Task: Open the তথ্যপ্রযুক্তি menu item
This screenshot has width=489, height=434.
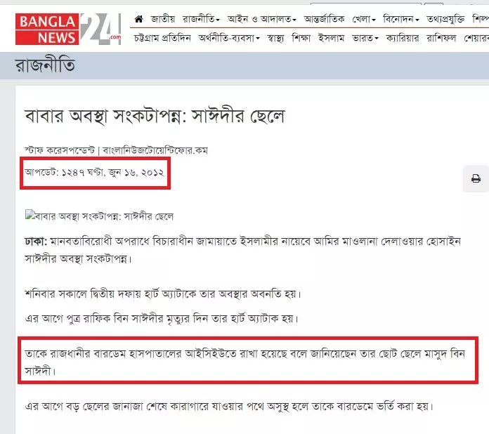Action: click(445, 20)
